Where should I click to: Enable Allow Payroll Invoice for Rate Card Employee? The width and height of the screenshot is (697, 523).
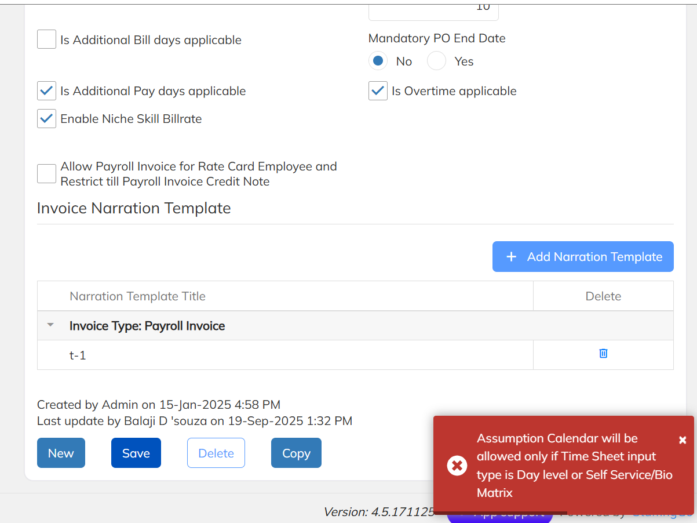(x=46, y=174)
